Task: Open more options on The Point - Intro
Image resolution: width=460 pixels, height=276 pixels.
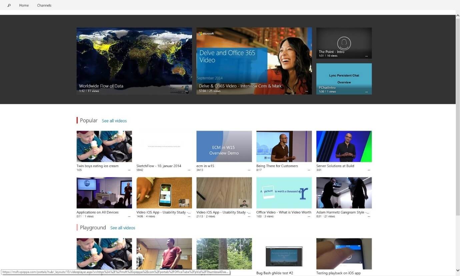Action: (x=366, y=56)
